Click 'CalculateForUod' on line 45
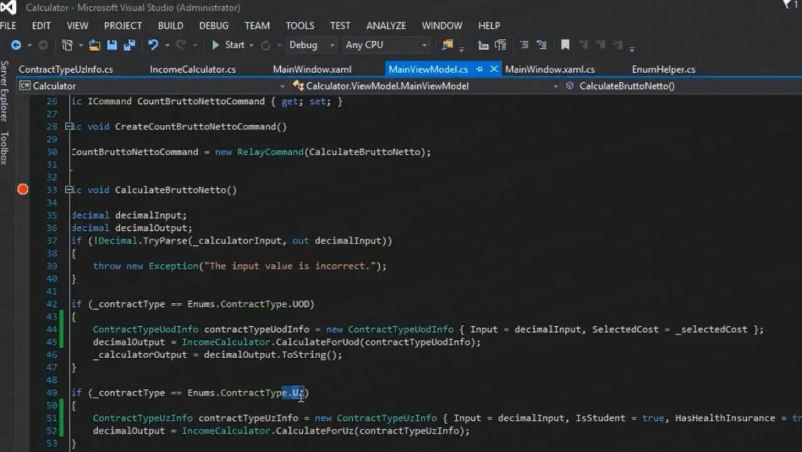 319,342
